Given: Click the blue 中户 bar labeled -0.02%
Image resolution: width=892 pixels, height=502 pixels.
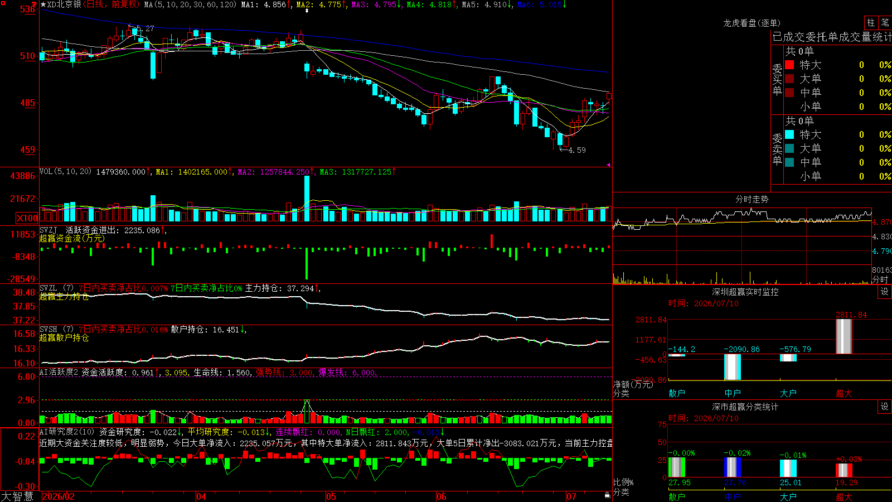Looking at the screenshot, I should (x=733, y=467).
